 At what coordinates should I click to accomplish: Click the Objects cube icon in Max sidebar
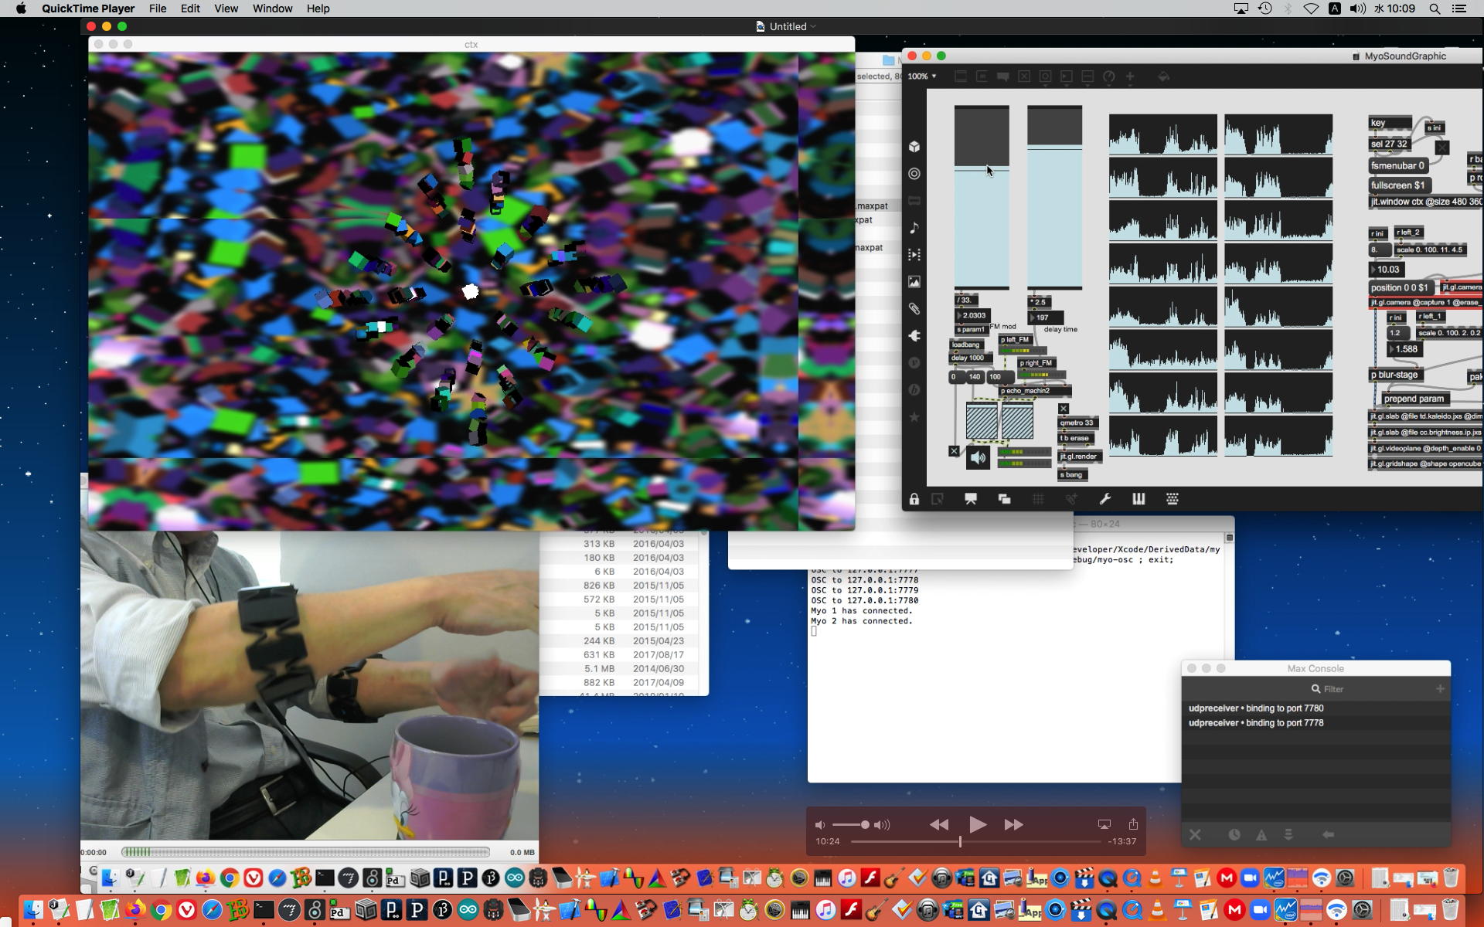pyautogui.click(x=914, y=147)
